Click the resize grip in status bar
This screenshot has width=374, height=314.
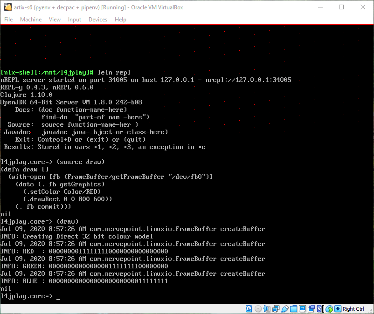[x=371, y=311]
